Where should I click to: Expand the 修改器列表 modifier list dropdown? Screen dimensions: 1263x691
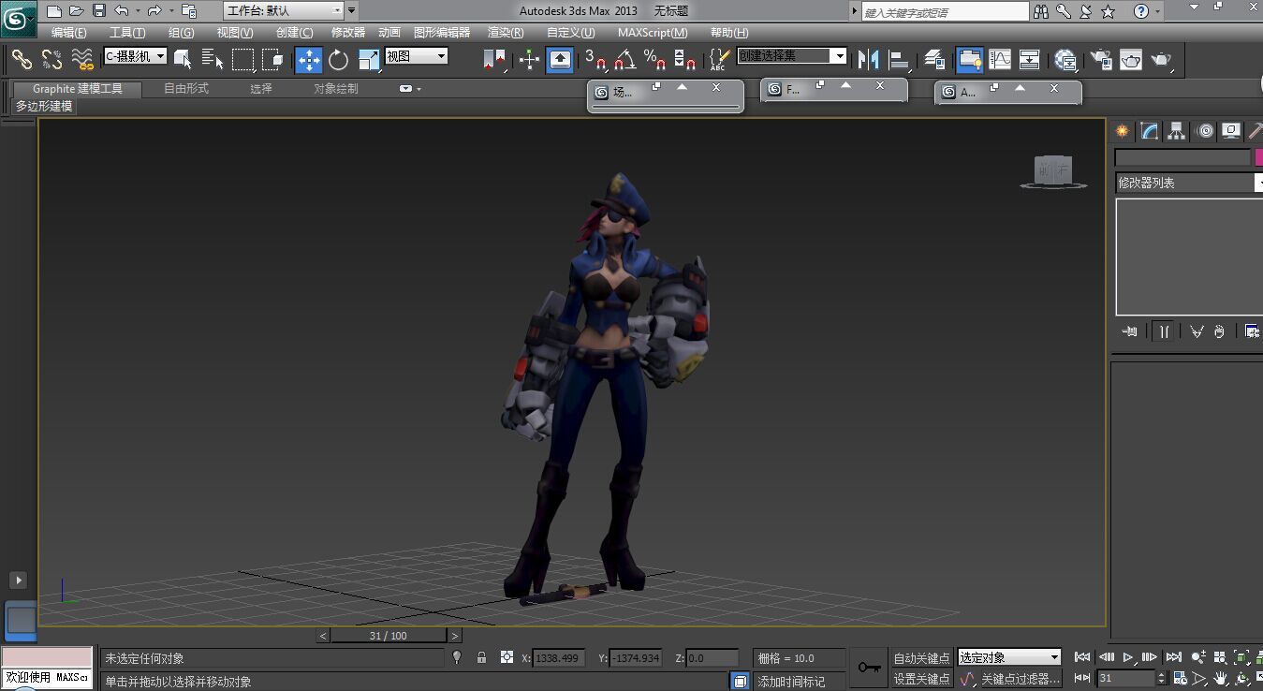click(1189, 183)
